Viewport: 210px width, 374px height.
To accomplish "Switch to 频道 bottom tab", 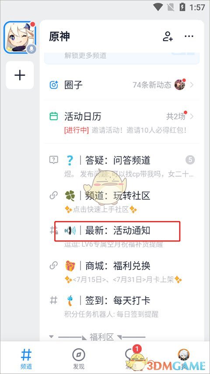I will (x=26, y=359).
